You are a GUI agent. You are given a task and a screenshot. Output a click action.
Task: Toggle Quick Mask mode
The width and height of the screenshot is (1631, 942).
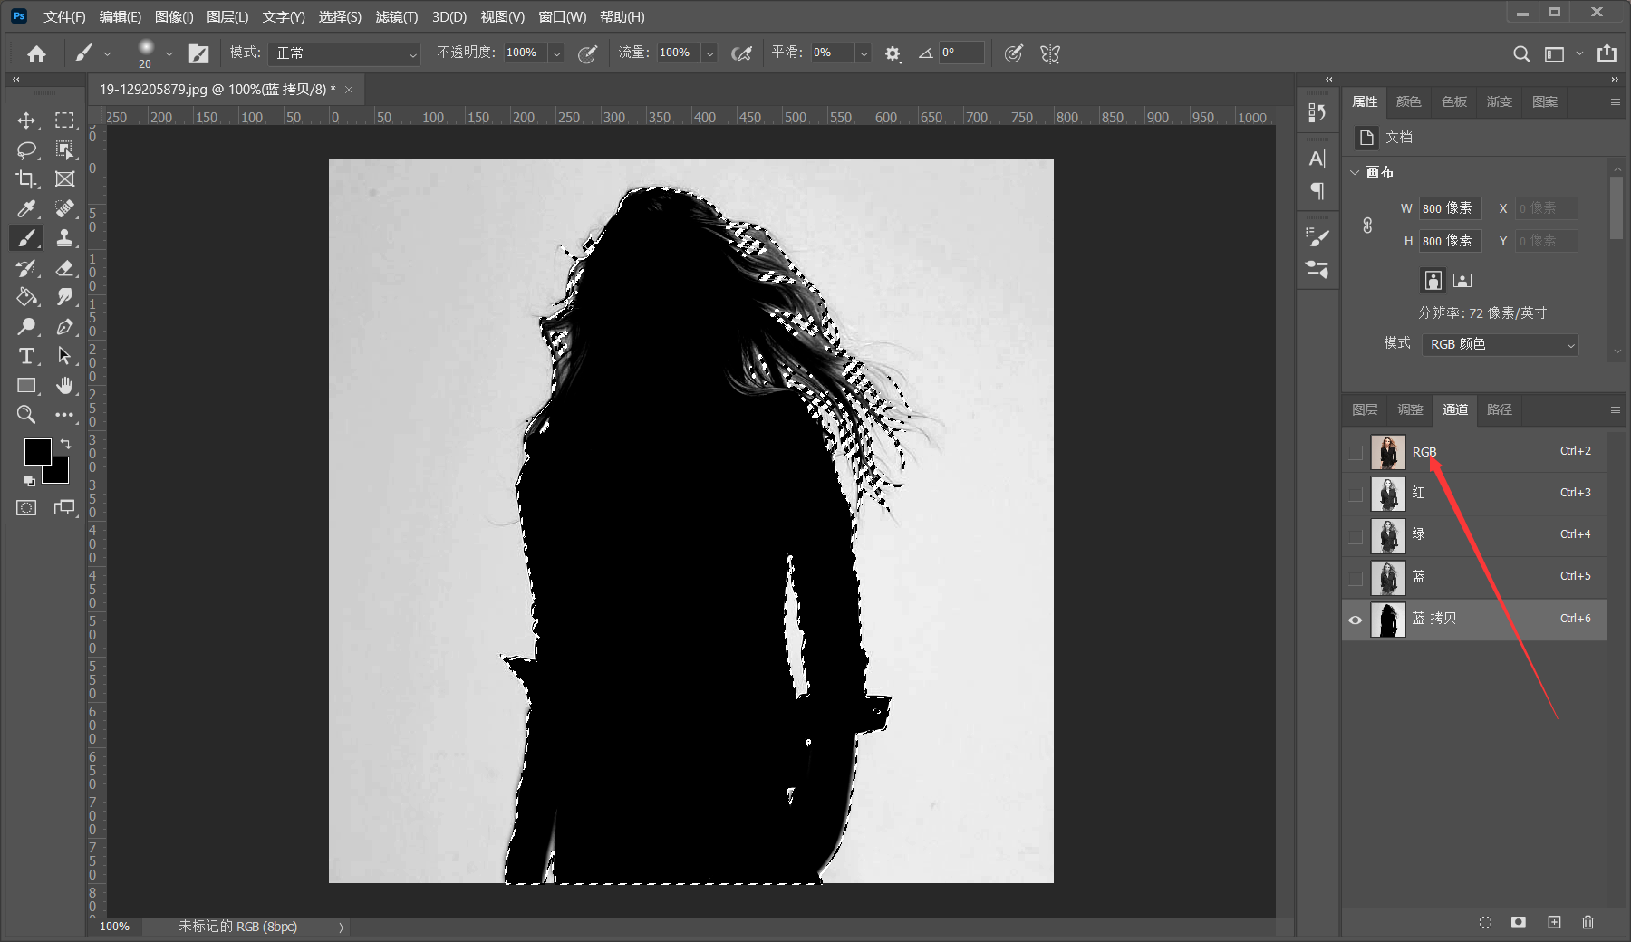click(26, 507)
